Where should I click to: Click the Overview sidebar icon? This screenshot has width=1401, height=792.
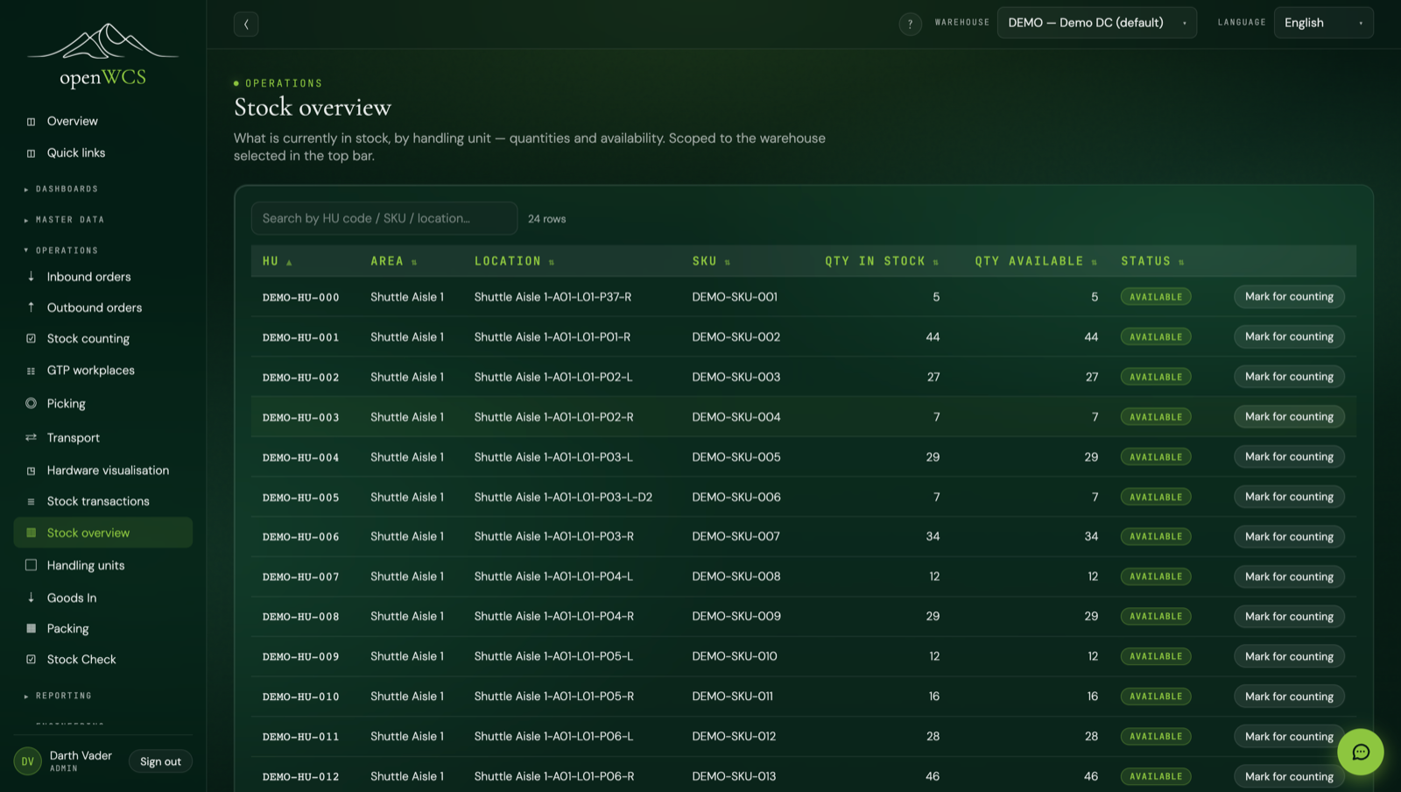[x=32, y=122]
